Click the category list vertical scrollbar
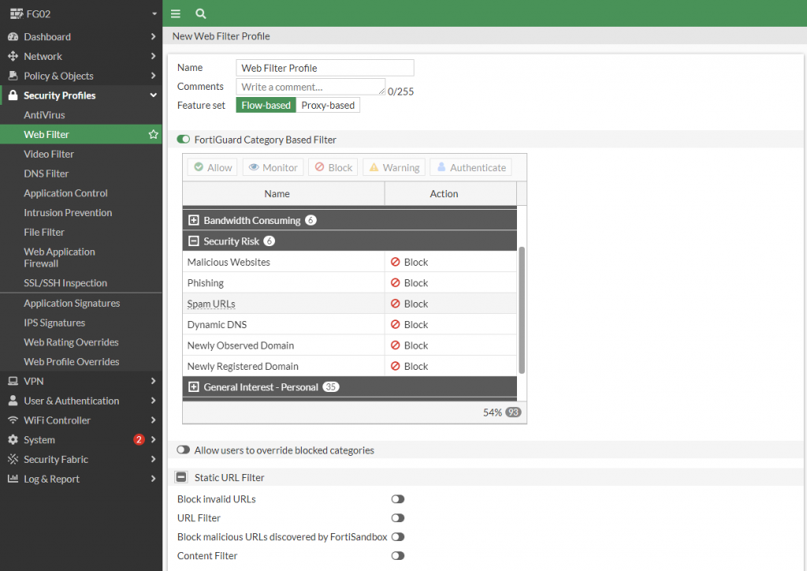This screenshot has height=571, width=807. pyautogui.click(x=521, y=309)
